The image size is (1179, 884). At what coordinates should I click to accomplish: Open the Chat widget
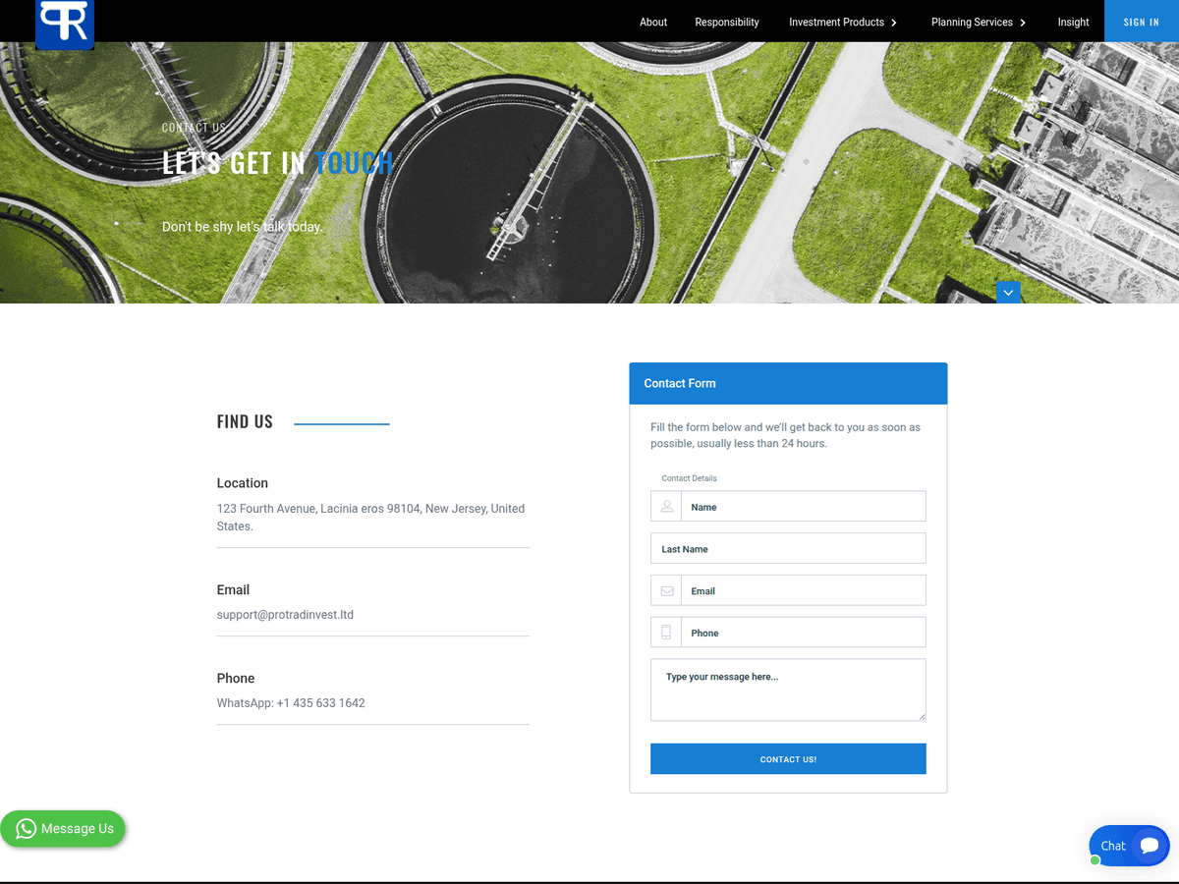pos(1129,846)
